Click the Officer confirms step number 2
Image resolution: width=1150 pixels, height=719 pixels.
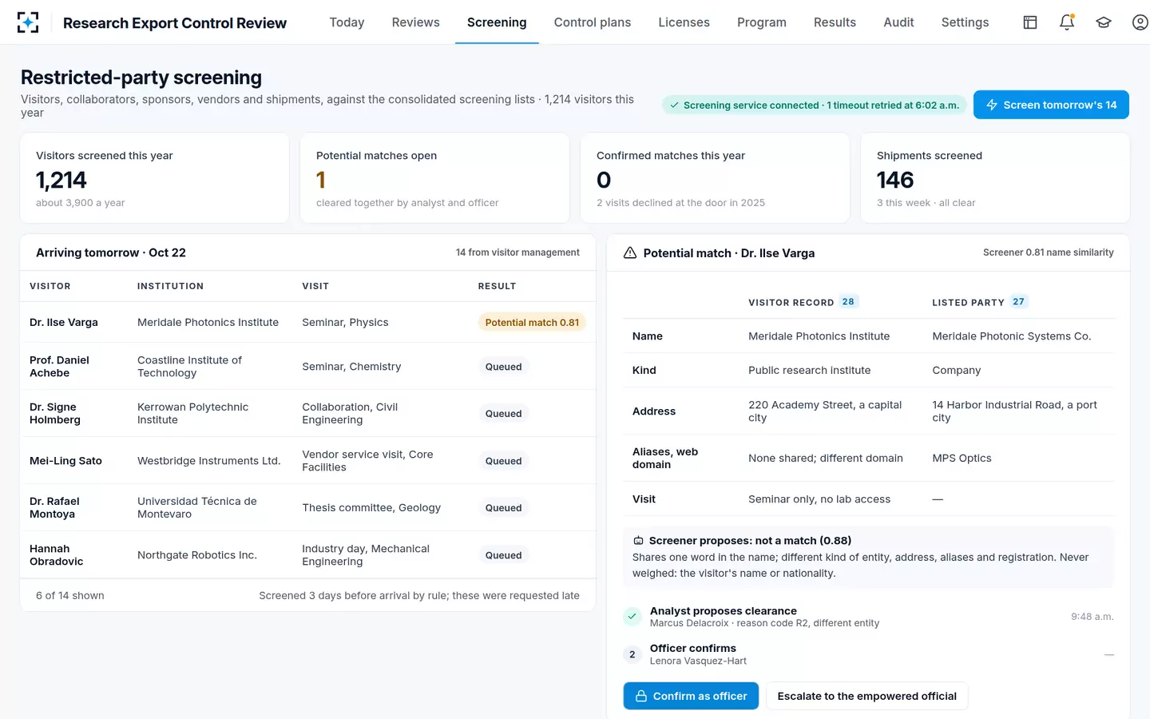632,654
